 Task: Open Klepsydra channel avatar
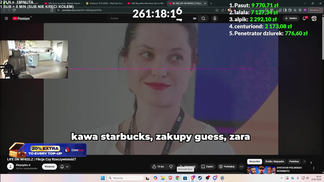[x=10, y=166]
